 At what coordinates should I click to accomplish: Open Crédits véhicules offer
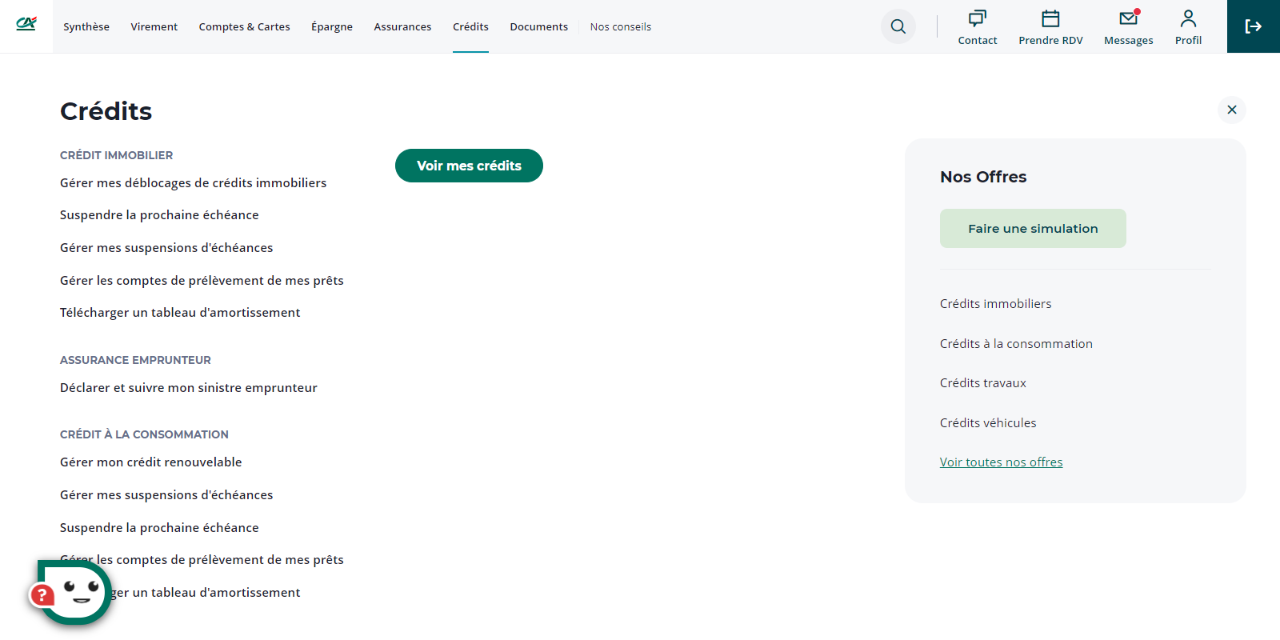988,423
